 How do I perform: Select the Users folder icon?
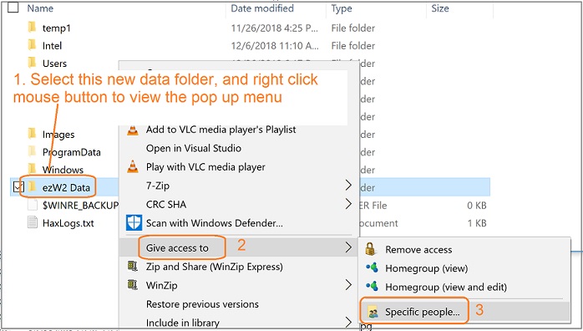[x=33, y=63]
